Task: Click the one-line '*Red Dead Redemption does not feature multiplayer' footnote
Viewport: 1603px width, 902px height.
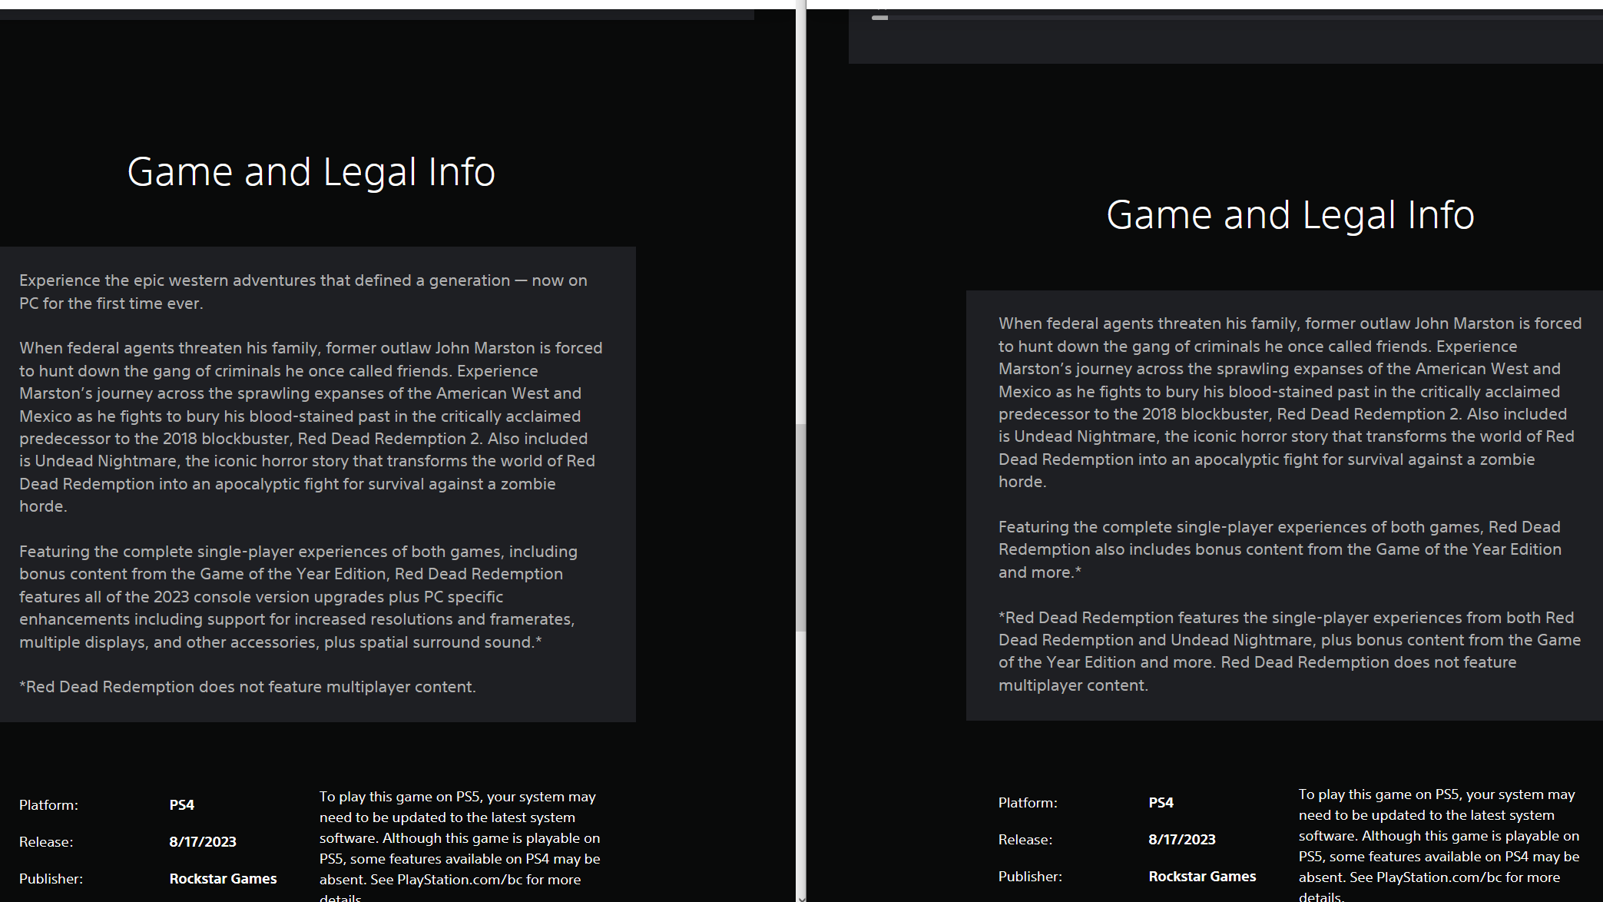Action: (x=247, y=687)
